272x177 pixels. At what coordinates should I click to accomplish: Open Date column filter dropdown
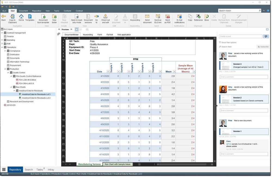pyautogui.click(x=108, y=72)
